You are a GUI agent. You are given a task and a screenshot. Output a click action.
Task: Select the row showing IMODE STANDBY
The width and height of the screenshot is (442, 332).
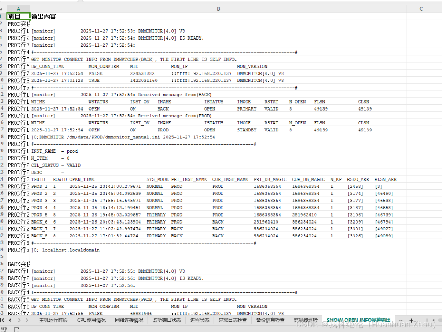[x=219, y=130]
